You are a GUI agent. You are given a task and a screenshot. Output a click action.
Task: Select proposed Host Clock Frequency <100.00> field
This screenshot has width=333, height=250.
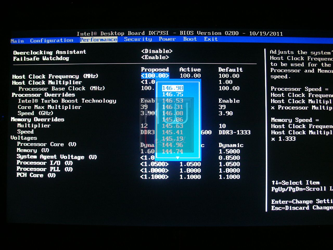click(x=155, y=76)
